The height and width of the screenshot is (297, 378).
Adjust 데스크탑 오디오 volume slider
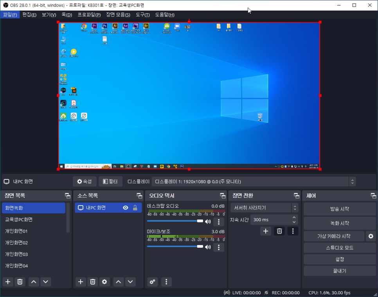(x=175, y=221)
